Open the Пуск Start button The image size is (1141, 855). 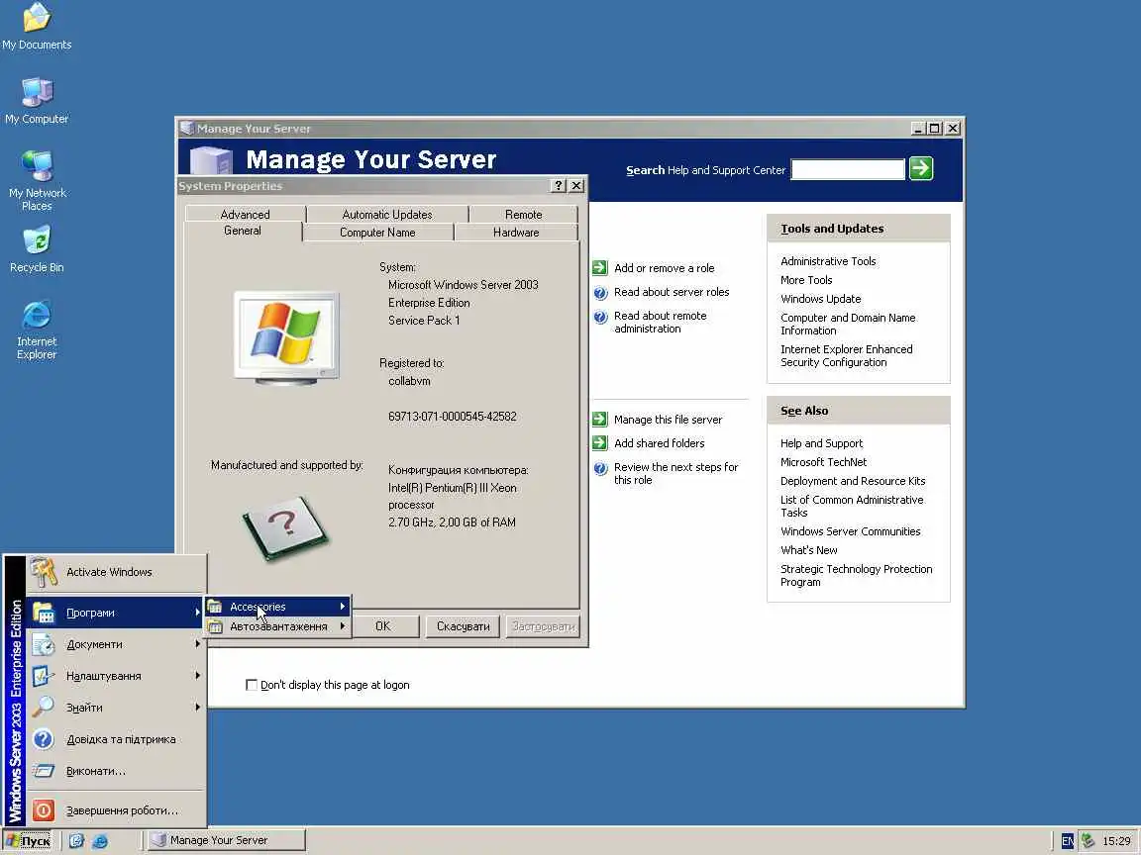(29, 841)
